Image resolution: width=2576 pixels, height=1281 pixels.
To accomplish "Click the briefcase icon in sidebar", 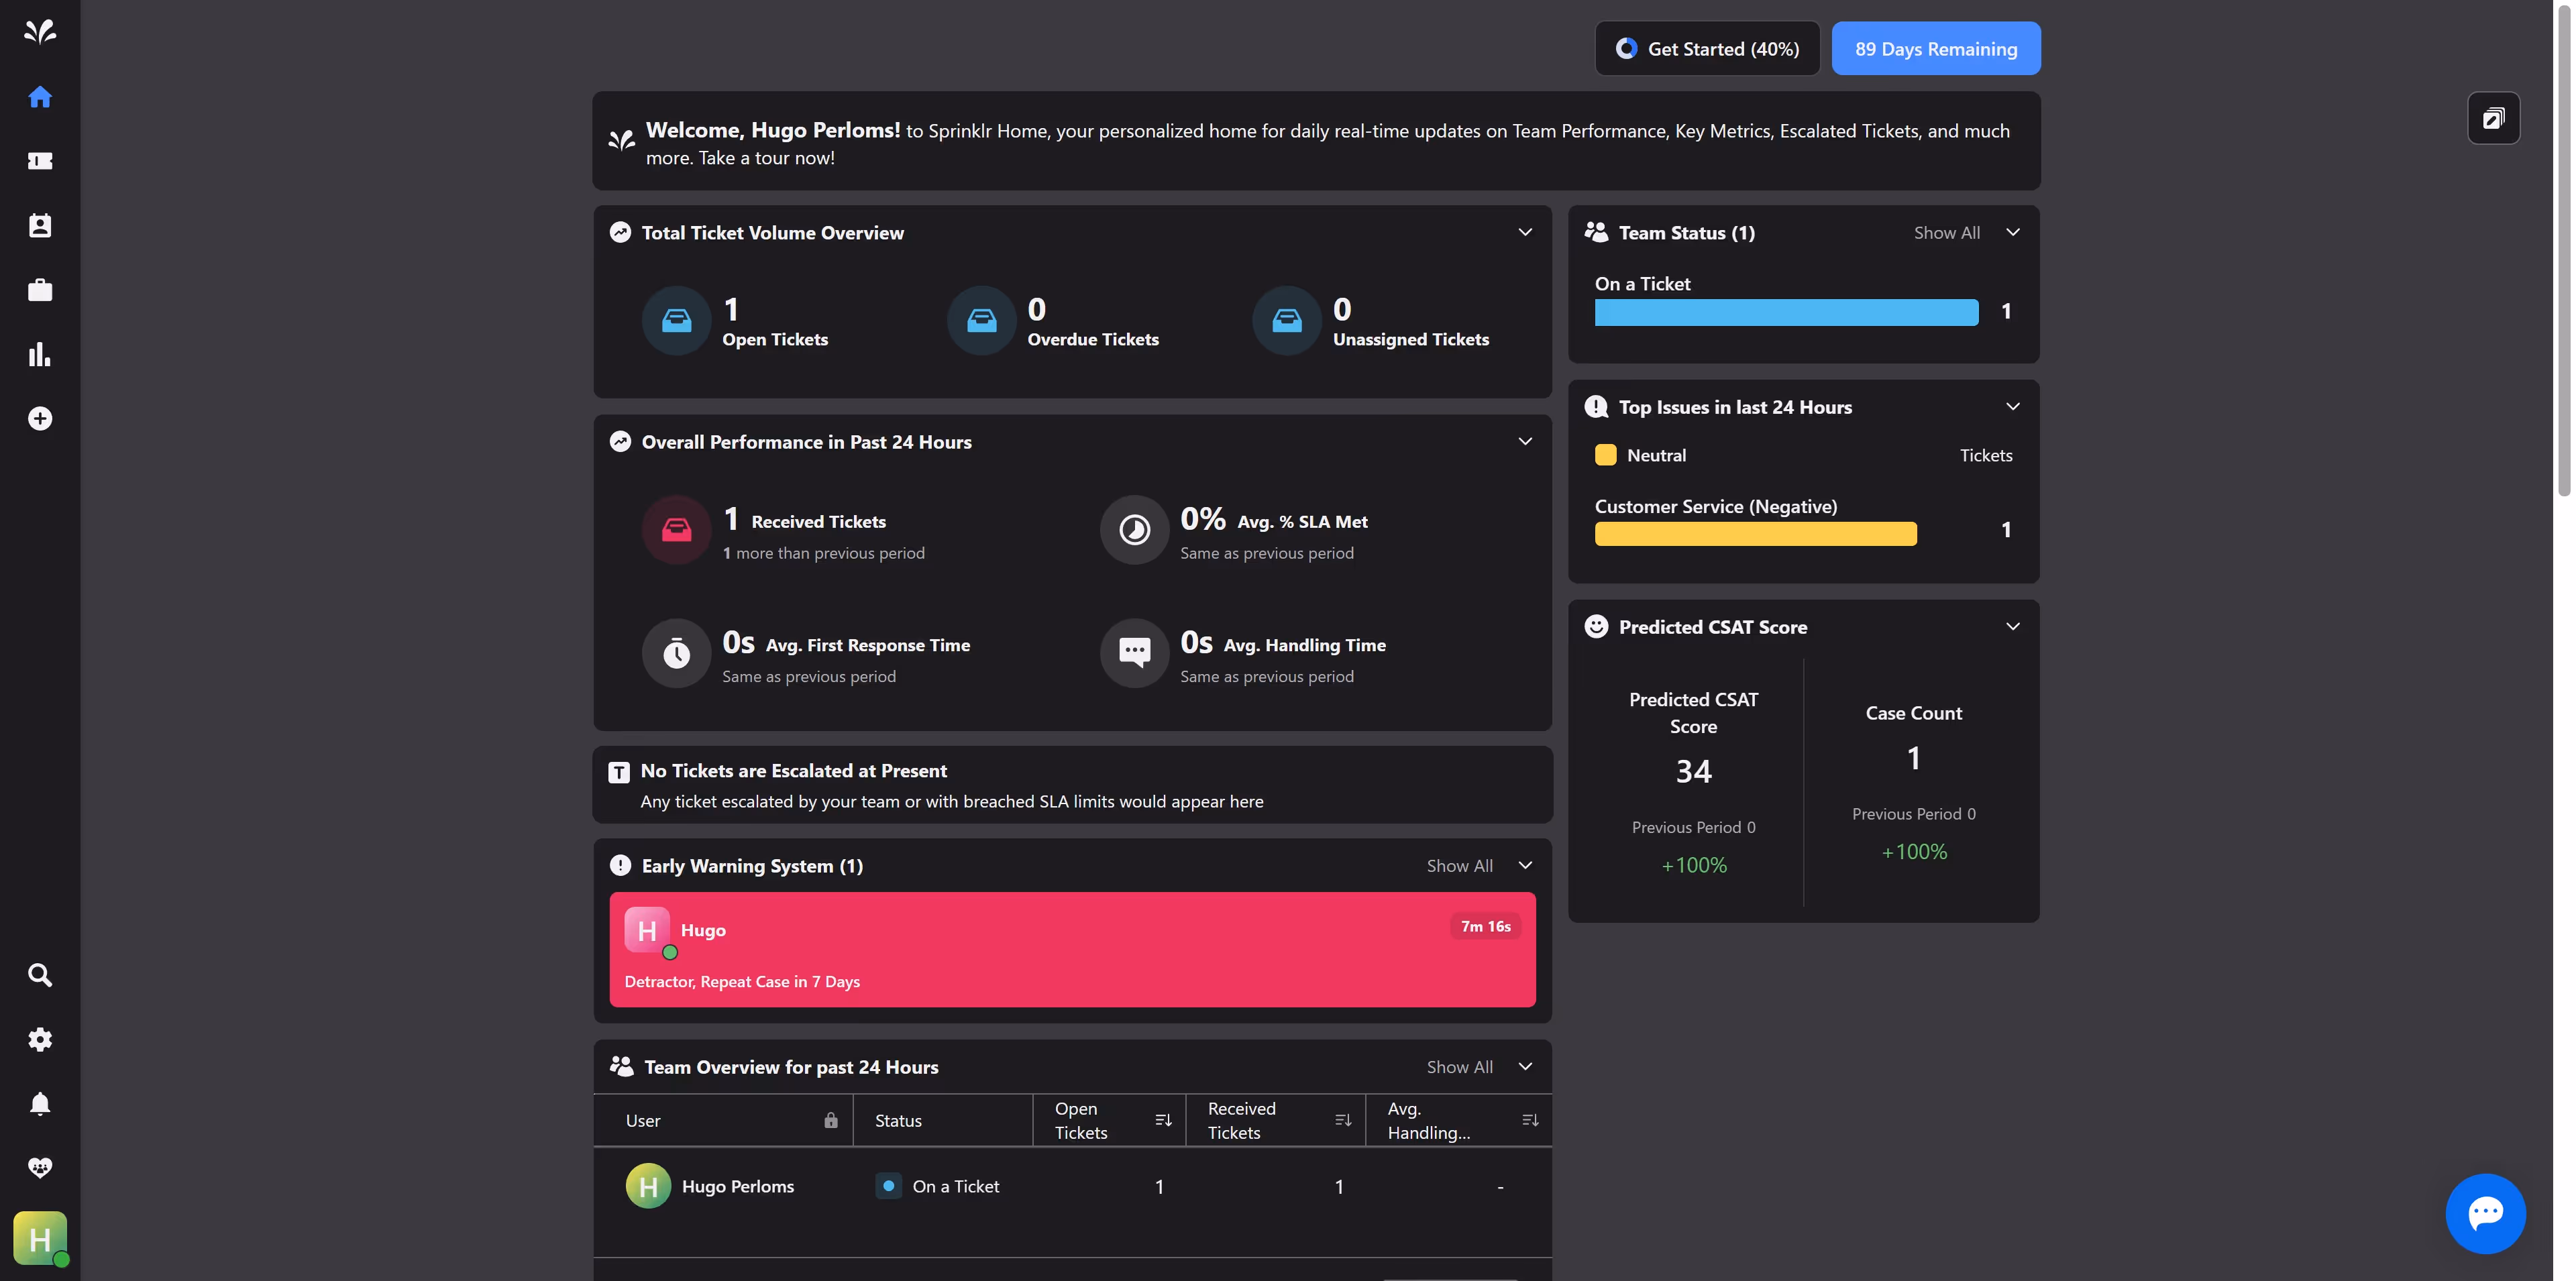I will (x=40, y=290).
